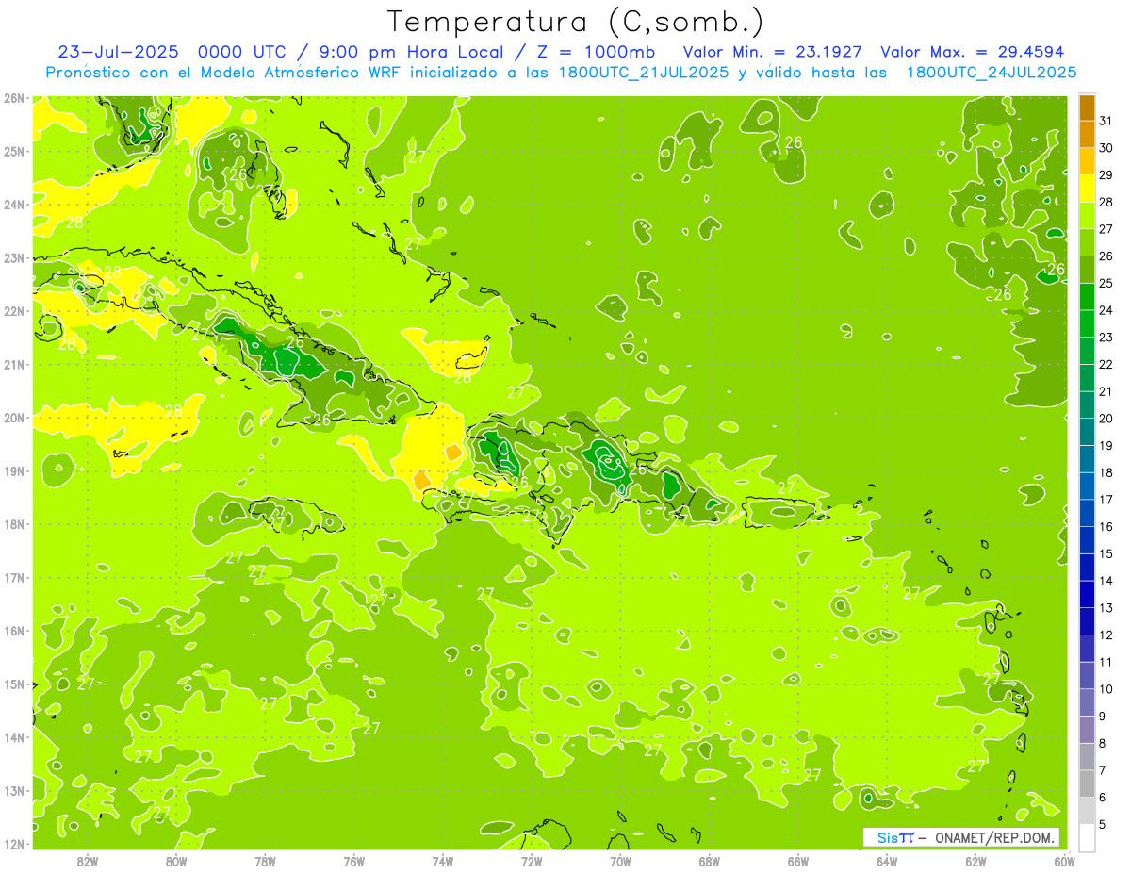This screenshot has height=874, width=1131.
Task: Click the "16N" latitude axis label
Action: (x=14, y=631)
